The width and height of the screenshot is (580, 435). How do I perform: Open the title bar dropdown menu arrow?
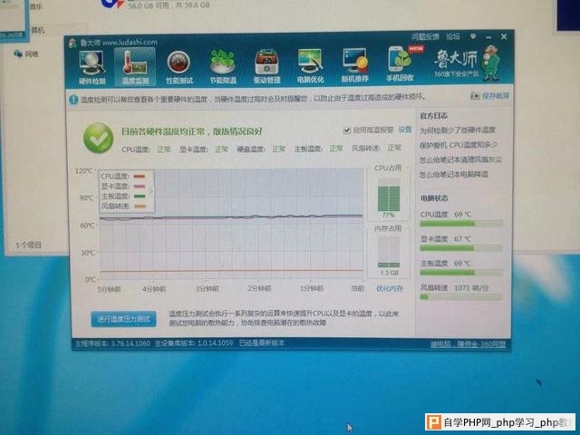[473, 36]
